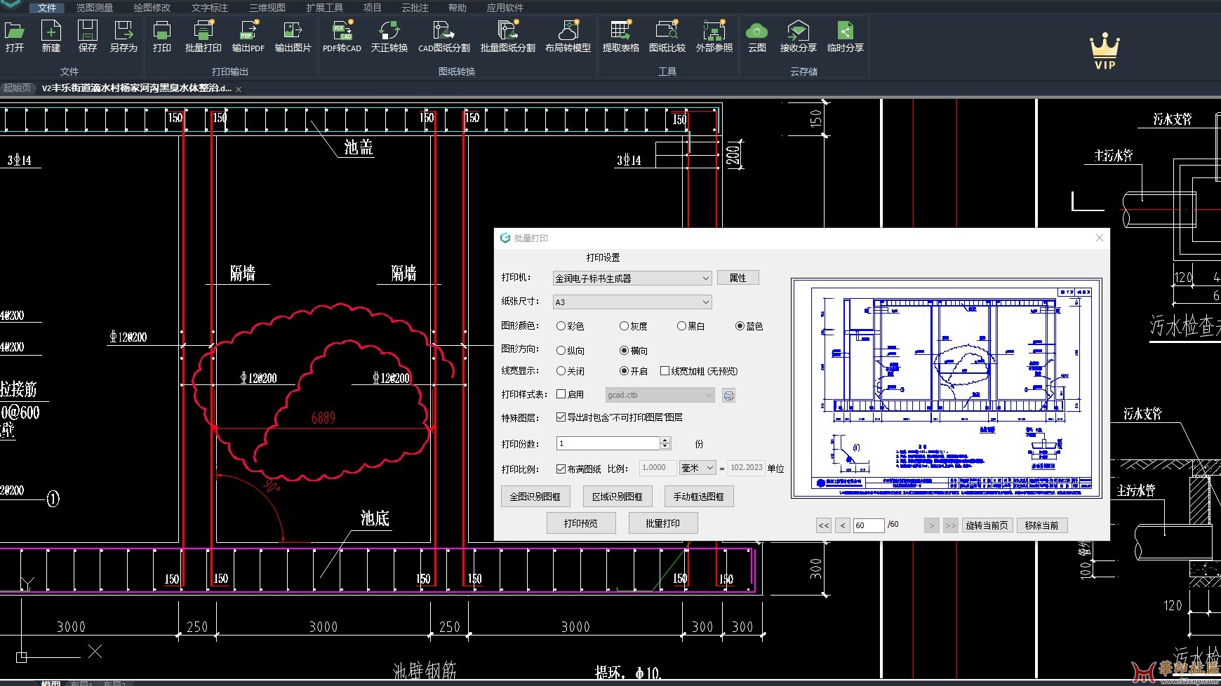Select CAD图纸分割 tool
The height and width of the screenshot is (686, 1221).
[x=444, y=36]
